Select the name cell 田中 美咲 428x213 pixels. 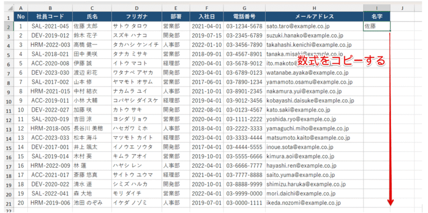pyautogui.click(x=92, y=54)
